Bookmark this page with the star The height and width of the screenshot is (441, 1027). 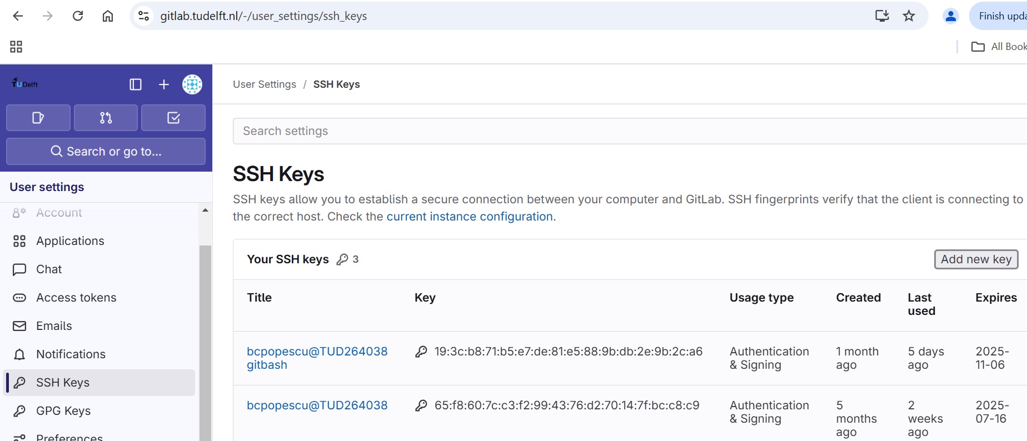909,16
